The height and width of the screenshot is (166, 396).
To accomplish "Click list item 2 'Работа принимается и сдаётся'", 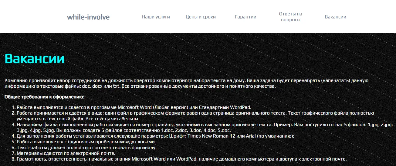I will (x=195, y=116).
